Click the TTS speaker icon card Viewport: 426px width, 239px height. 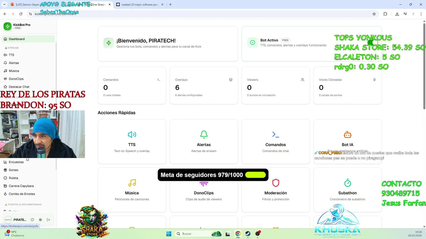click(x=132, y=134)
